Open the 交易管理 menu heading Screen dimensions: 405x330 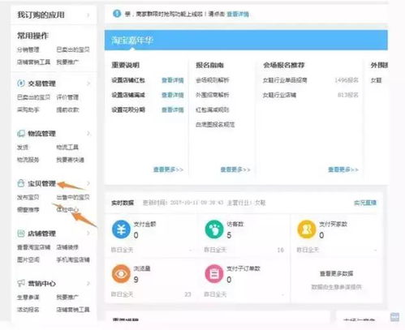pos(41,84)
